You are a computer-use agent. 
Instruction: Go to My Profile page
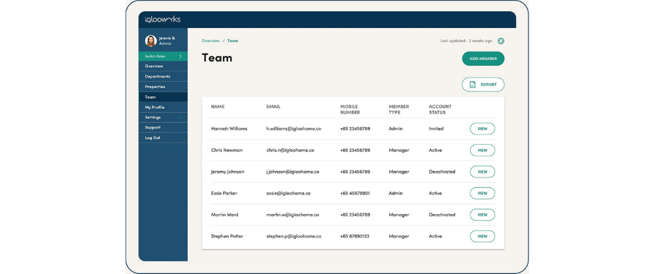(x=155, y=107)
